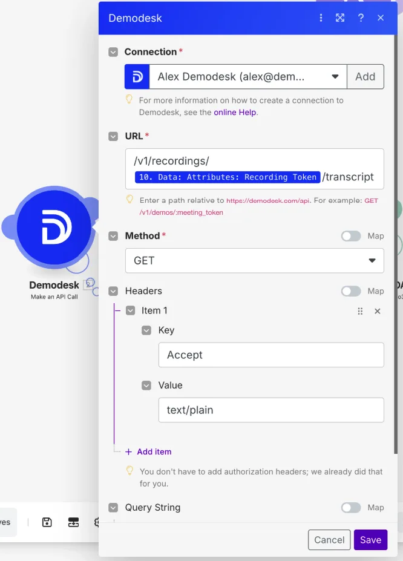Click Add button next to connection
This screenshot has width=403, height=561.
click(365, 77)
